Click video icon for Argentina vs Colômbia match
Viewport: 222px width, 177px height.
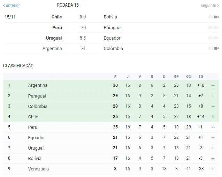point(216,48)
